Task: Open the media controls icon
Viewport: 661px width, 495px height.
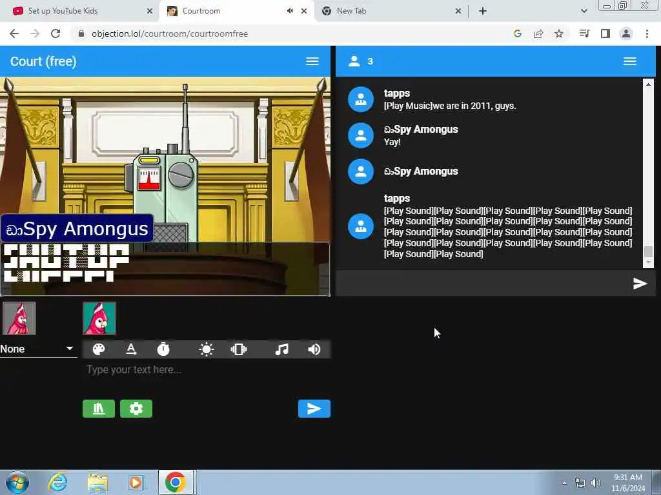Action: [x=584, y=34]
